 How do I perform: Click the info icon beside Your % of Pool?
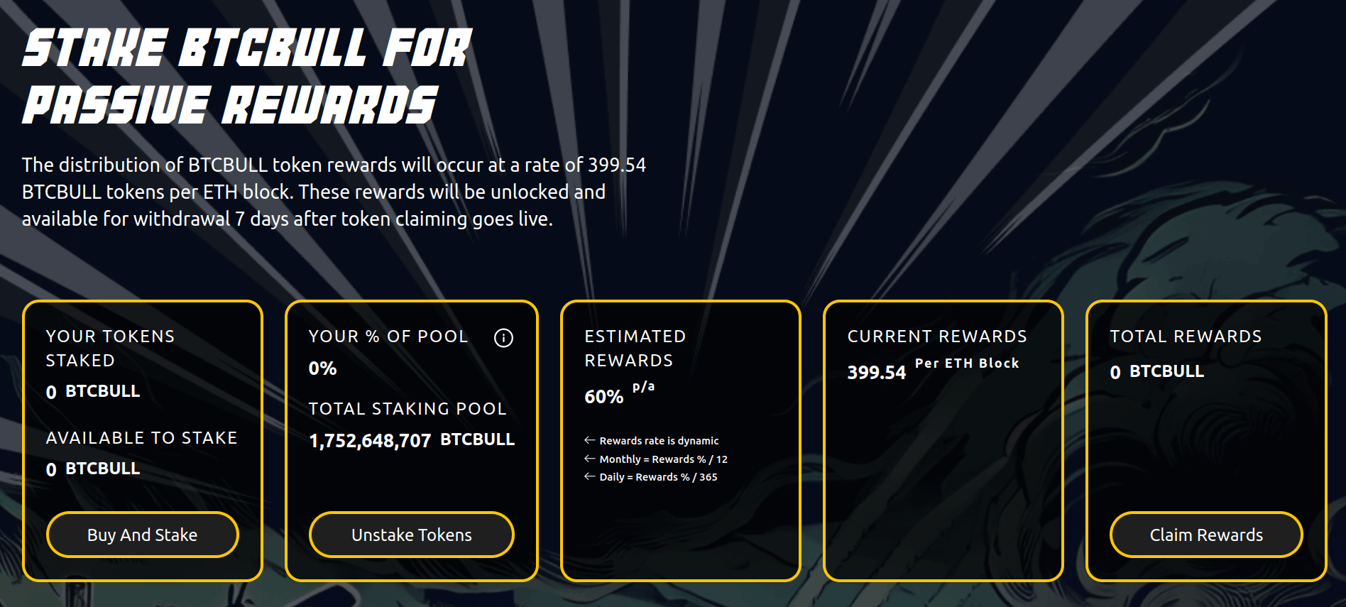(503, 338)
